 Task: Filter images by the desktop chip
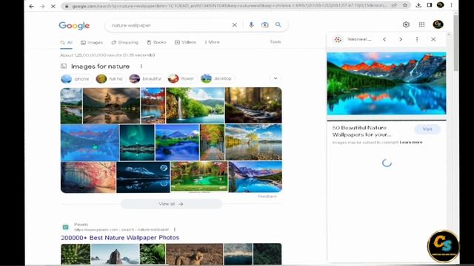click(217, 78)
